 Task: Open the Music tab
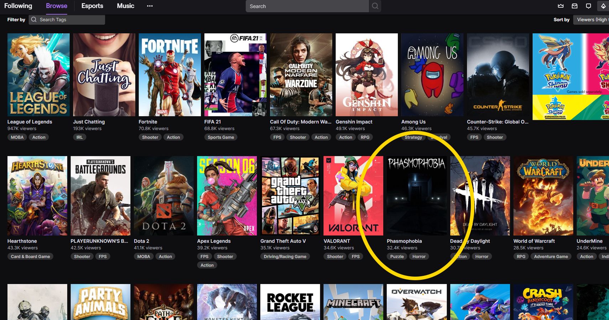click(x=126, y=6)
